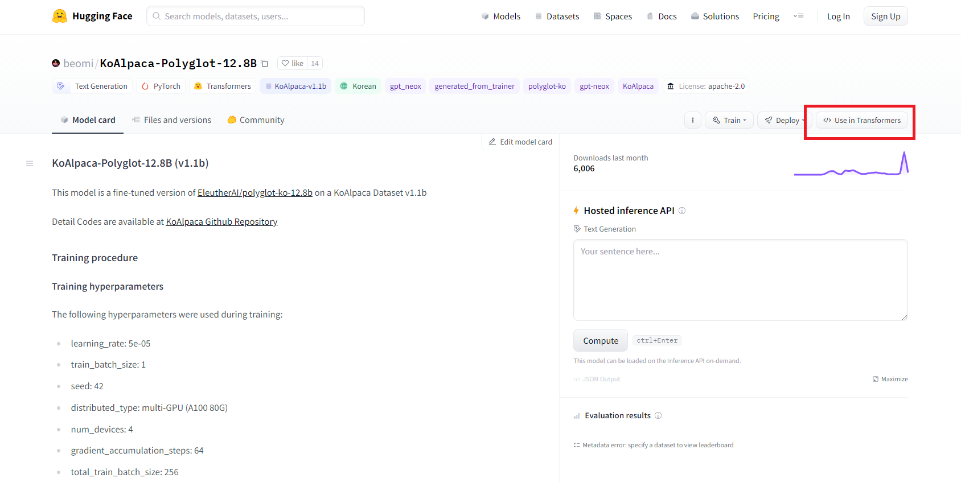Click the search magnifier icon

[x=157, y=16]
